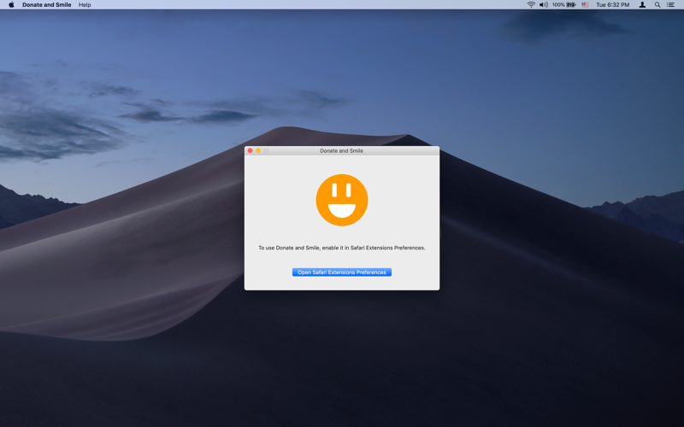Click the Wi-Fi status icon
This screenshot has width=684, height=427.
click(x=531, y=5)
